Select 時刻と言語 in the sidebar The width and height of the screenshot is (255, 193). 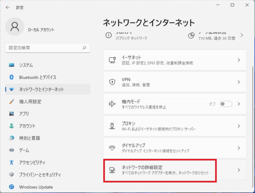coord(48,138)
